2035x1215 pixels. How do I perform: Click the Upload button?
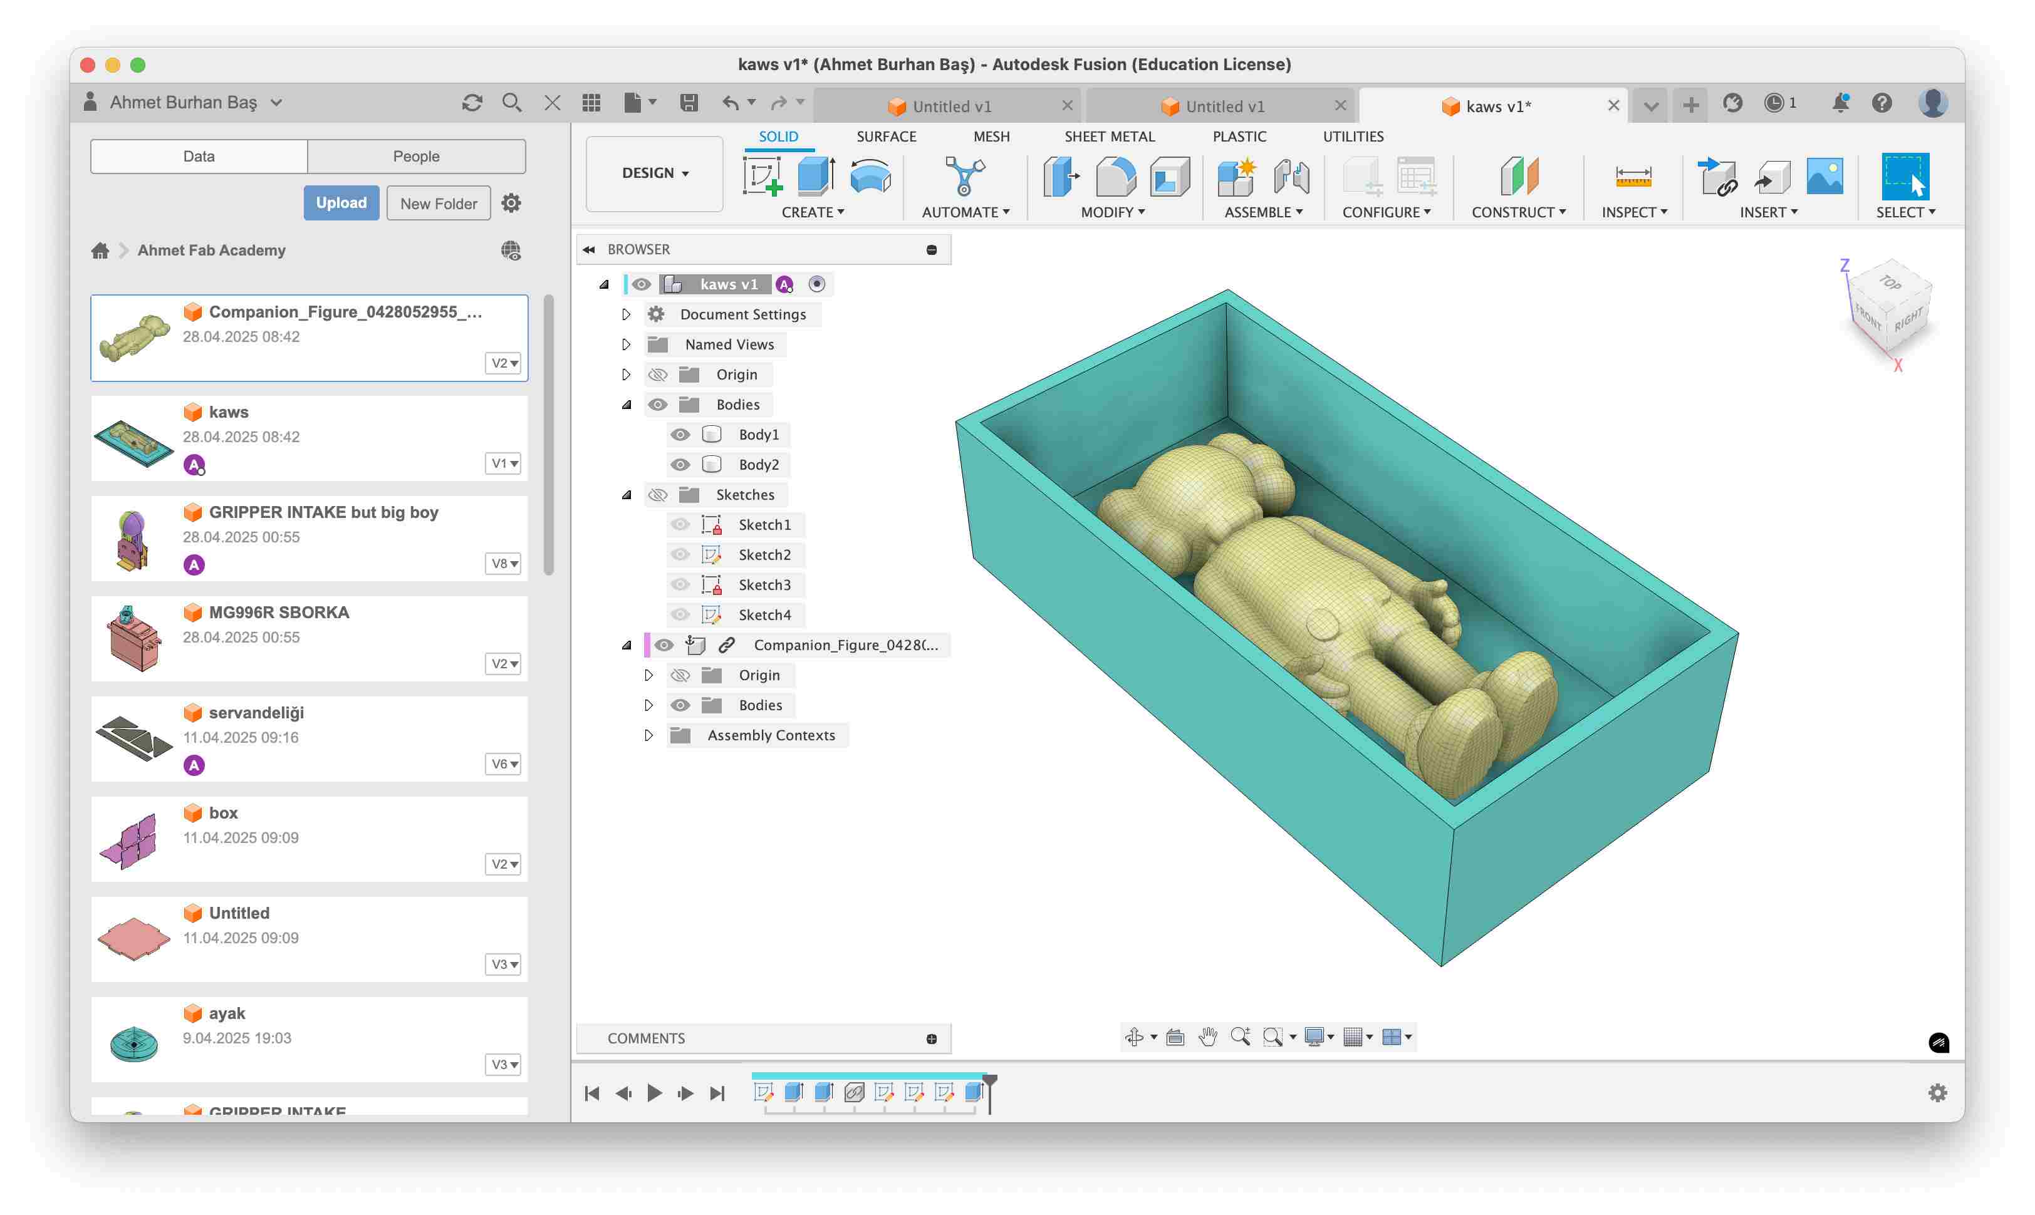pos(341,203)
